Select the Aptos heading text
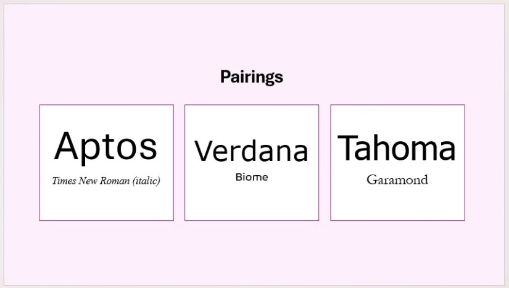The image size is (509, 288). (x=106, y=147)
